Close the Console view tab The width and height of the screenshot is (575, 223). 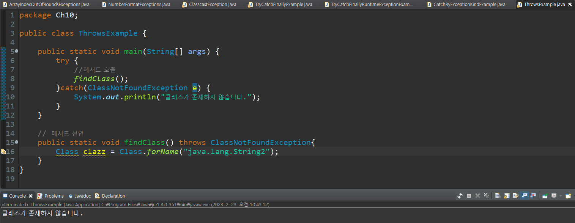(x=31, y=196)
